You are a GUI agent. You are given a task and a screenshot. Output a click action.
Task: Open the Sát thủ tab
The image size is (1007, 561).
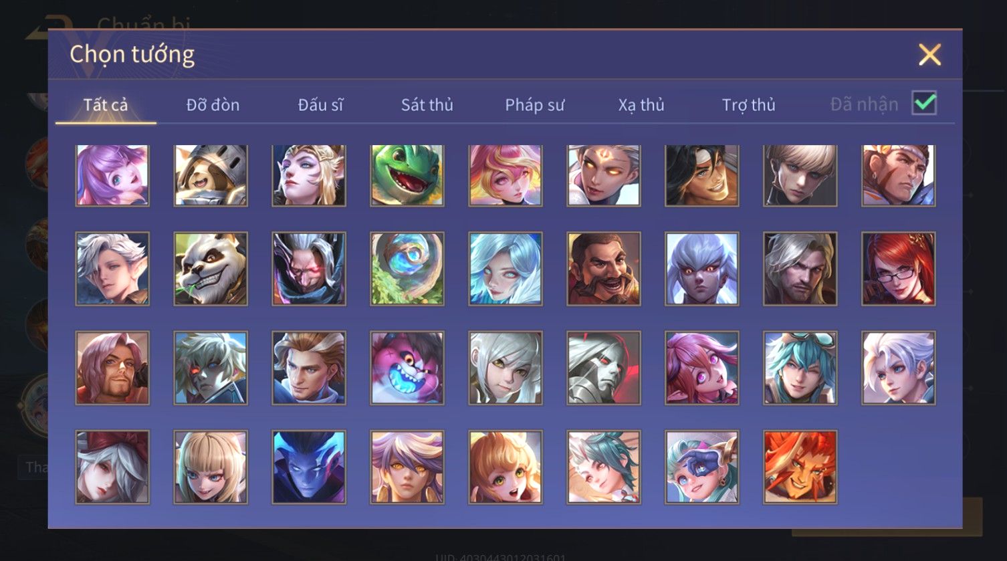point(427,105)
